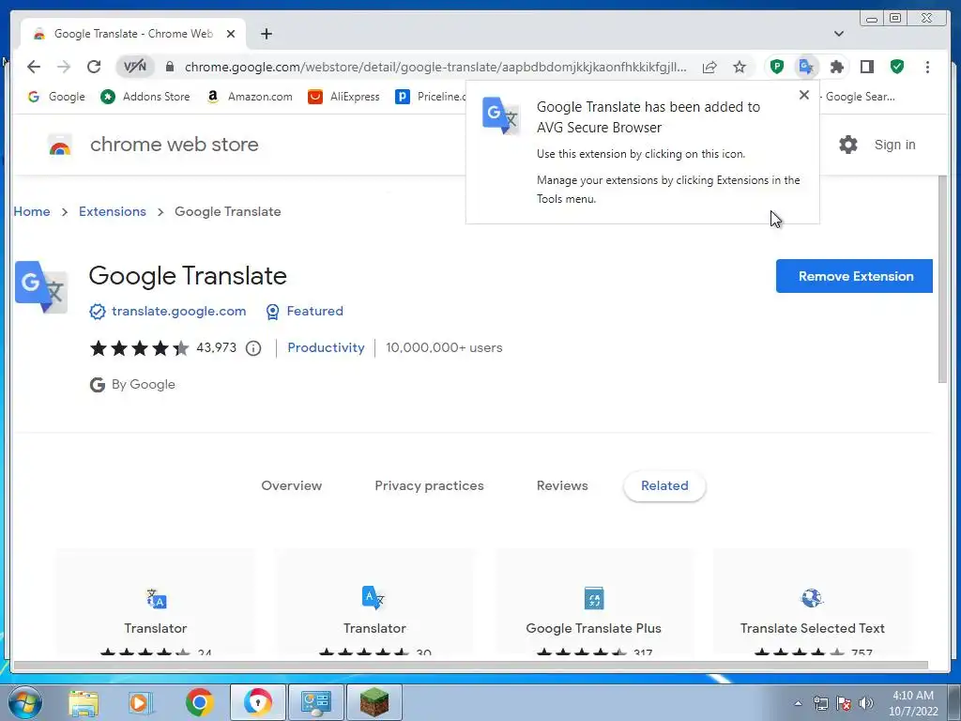The height and width of the screenshot is (721, 961).
Task: Open the Amazon.com bookmark
Action: point(250,97)
